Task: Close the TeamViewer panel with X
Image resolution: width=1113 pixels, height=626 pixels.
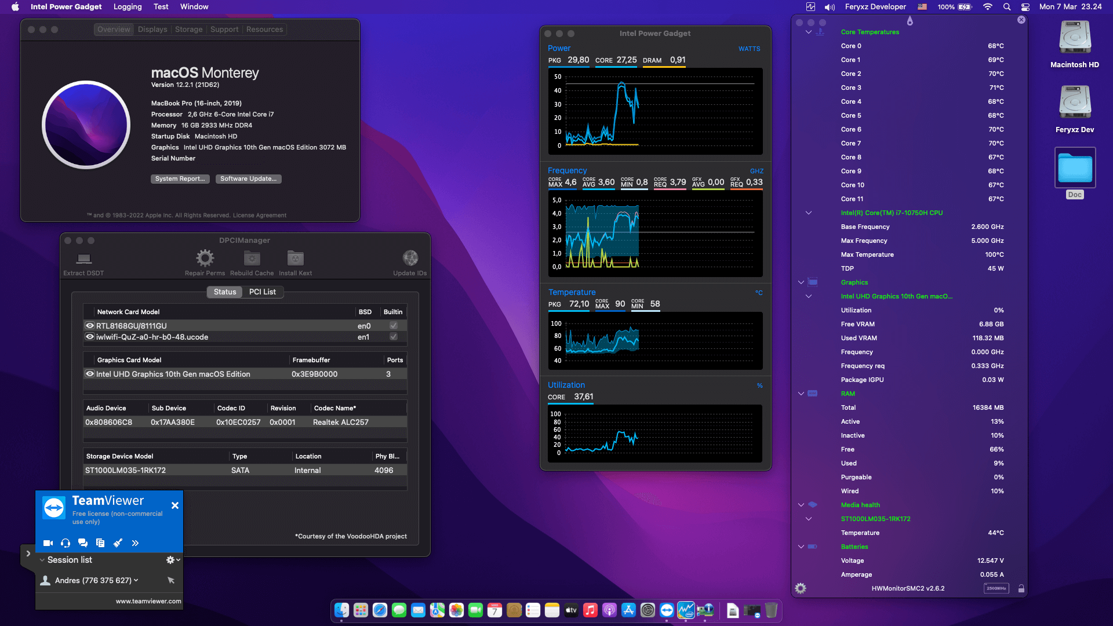Action: 175,505
